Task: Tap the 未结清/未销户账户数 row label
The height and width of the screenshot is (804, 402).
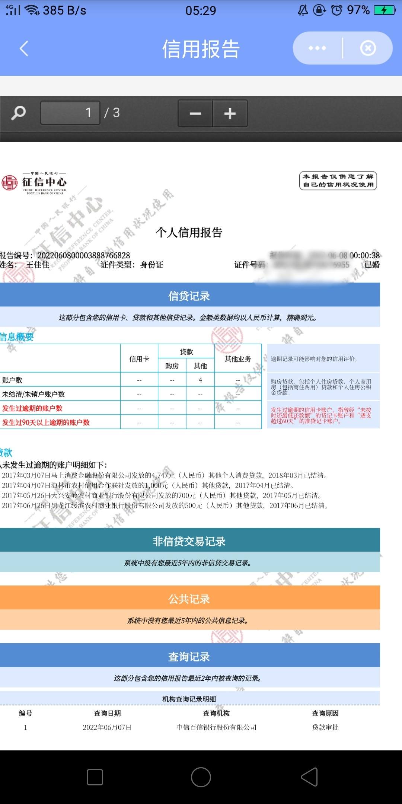Action: [x=33, y=394]
